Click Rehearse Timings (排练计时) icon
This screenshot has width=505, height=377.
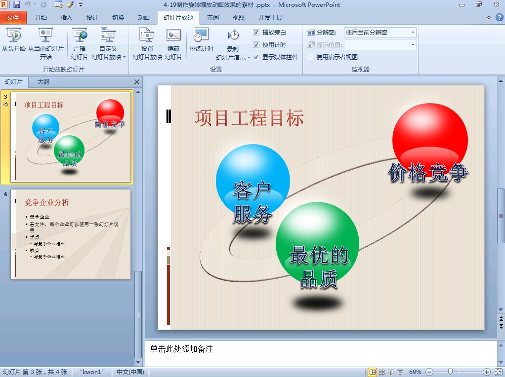pos(201,36)
